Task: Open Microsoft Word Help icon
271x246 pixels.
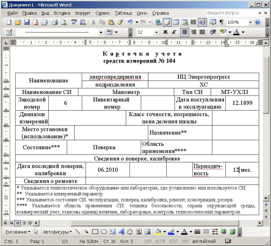Action: tap(258, 22)
